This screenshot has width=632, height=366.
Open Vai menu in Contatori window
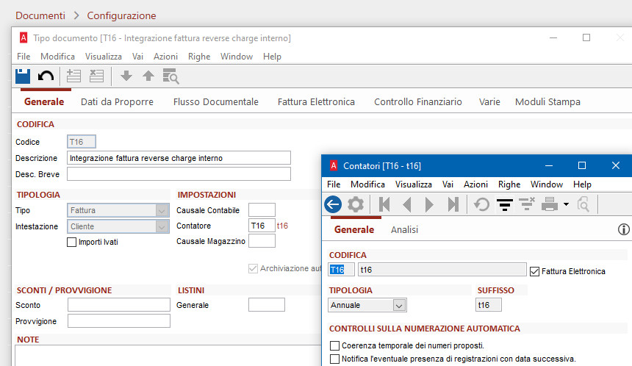pyautogui.click(x=448, y=184)
